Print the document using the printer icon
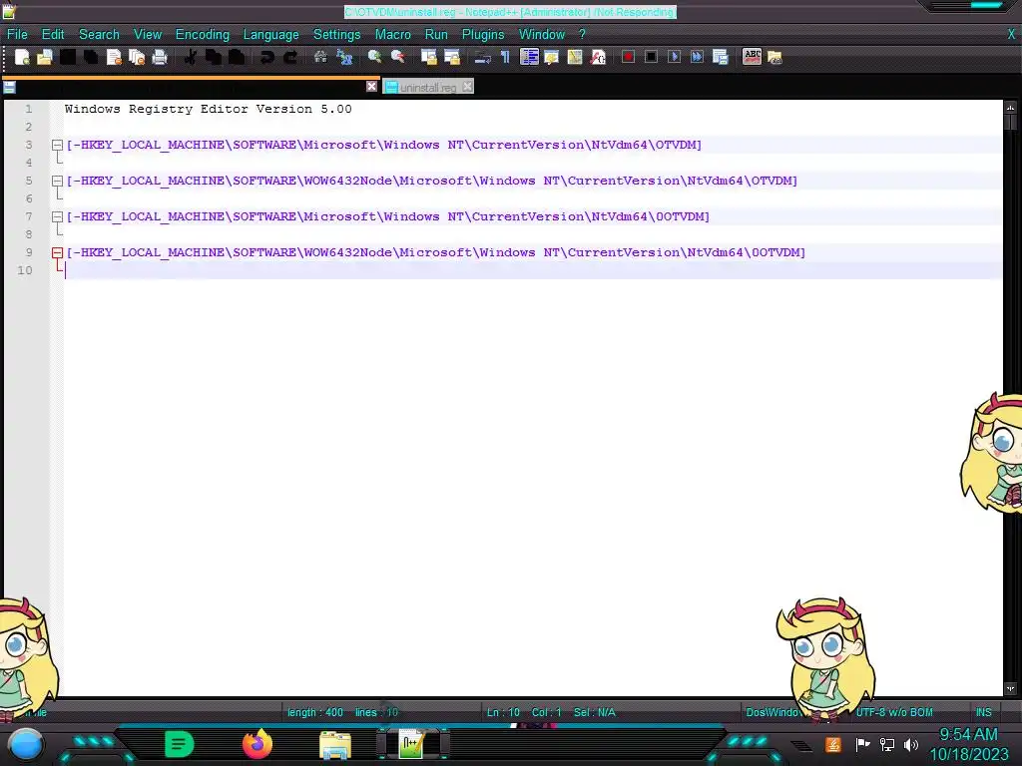Image resolution: width=1022 pixels, height=766 pixels. click(x=160, y=57)
